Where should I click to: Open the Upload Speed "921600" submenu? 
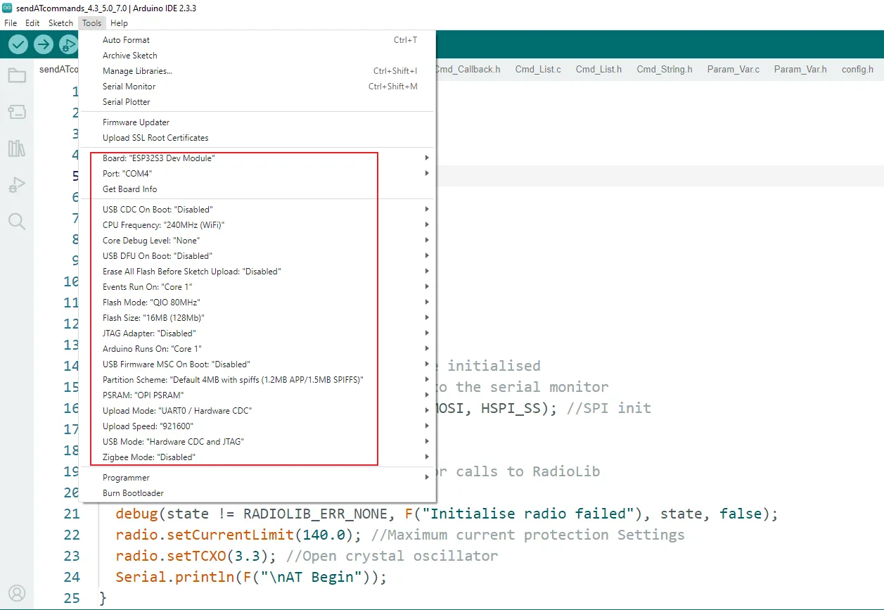tap(148, 426)
